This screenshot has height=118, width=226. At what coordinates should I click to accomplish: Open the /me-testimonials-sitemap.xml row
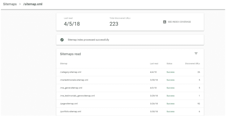(x=130, y=80)
